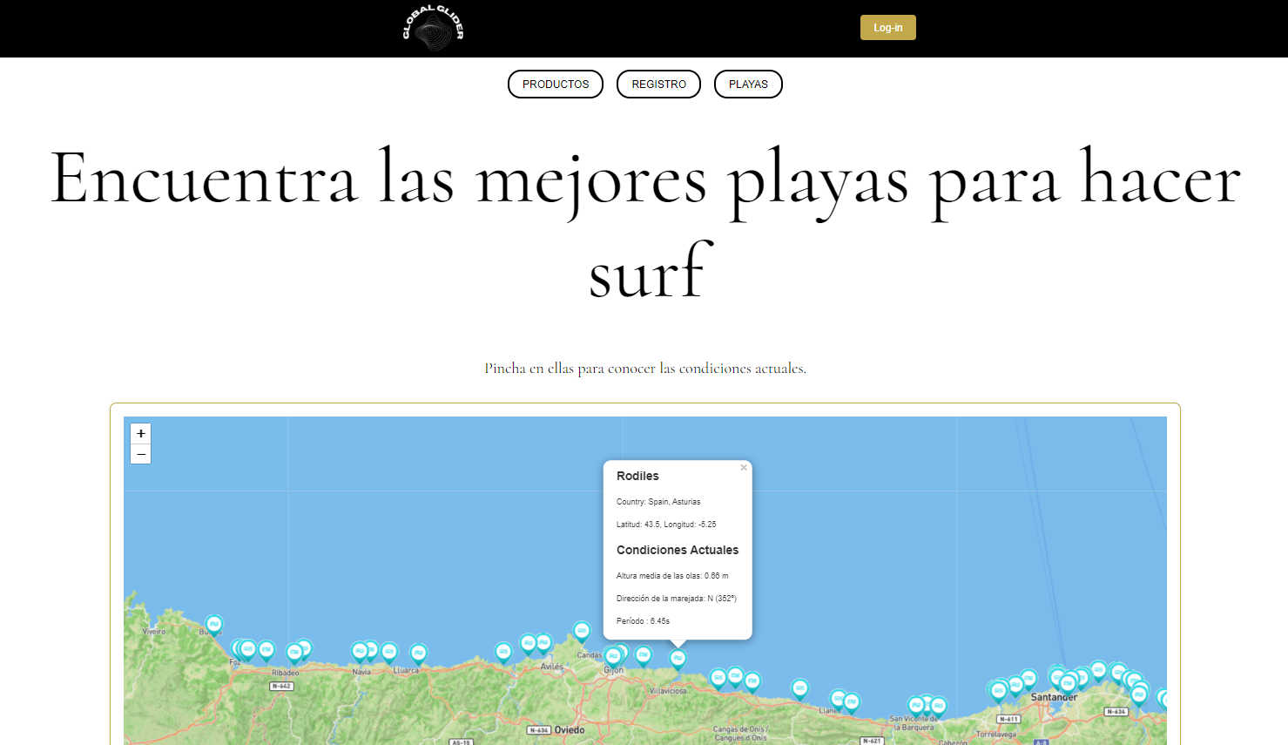Select the surf marker above Candás

pyautogui.click(x=582, y=630)
